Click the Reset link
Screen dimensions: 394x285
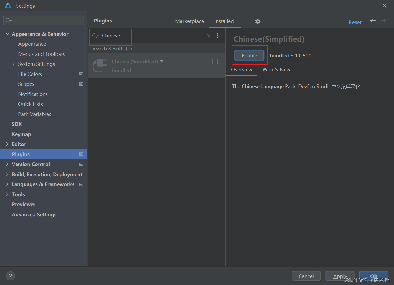pyautogui.click(x=355, y=22)
